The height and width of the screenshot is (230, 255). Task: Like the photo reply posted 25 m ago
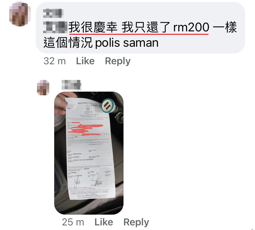pyautogui.click(x=104, y=222)
